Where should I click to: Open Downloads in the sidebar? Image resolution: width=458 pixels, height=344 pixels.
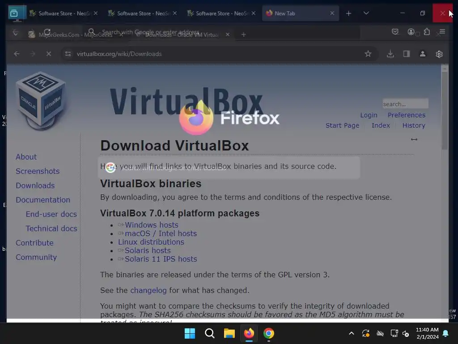tap(35, 185)
